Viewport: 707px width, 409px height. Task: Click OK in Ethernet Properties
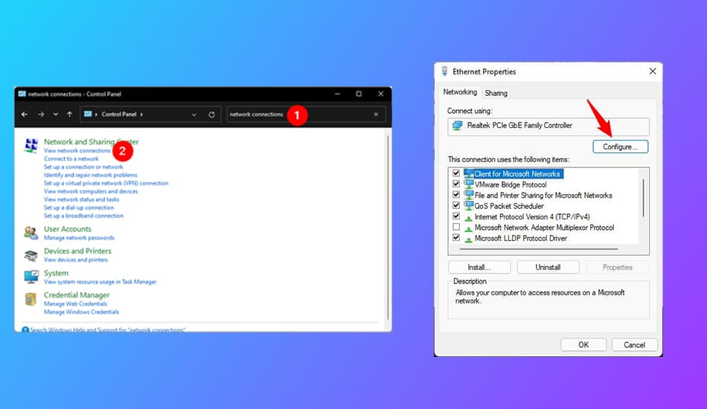pos(583,344)
